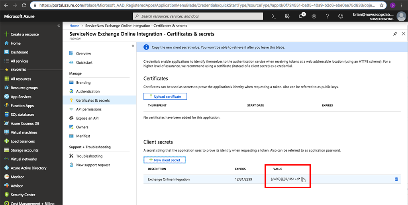
Task: Open Manifest editor
Action: click(x=80, y=136)
